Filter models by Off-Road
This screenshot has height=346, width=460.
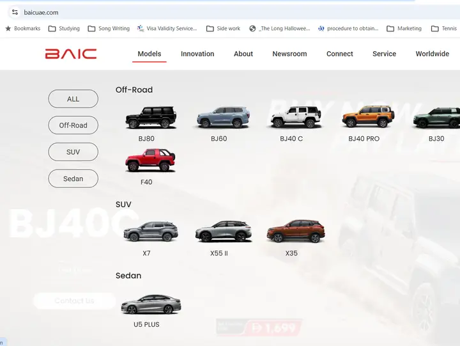73,125
